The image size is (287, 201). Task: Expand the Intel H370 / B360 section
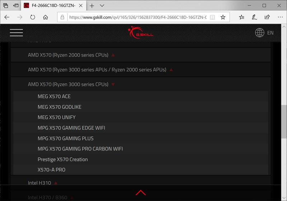pyautogui.click(x=141, y=197)
